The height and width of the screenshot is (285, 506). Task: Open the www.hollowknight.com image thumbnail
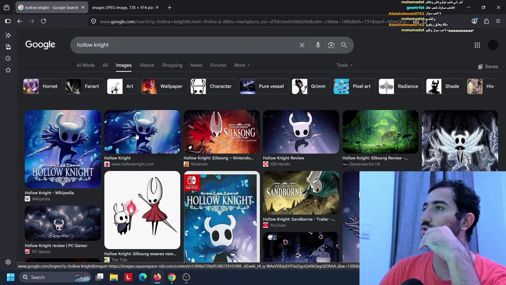(142, 132)
